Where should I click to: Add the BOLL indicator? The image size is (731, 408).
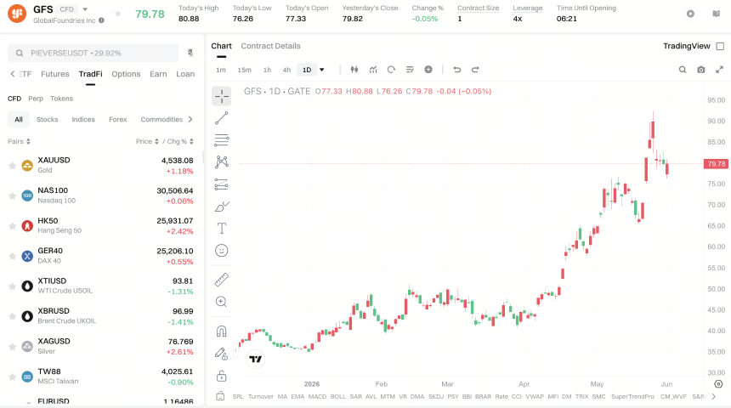click(338, 396)
